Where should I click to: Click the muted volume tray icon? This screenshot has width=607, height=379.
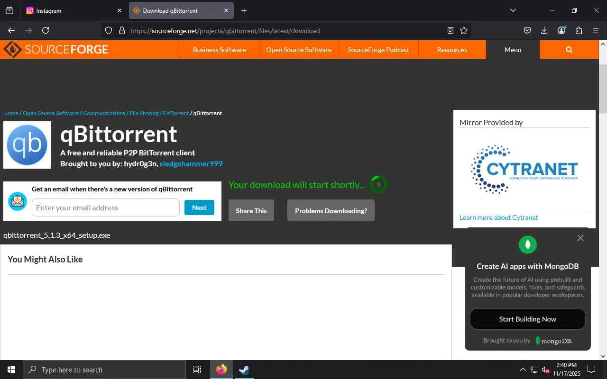[x=546, y=370]
